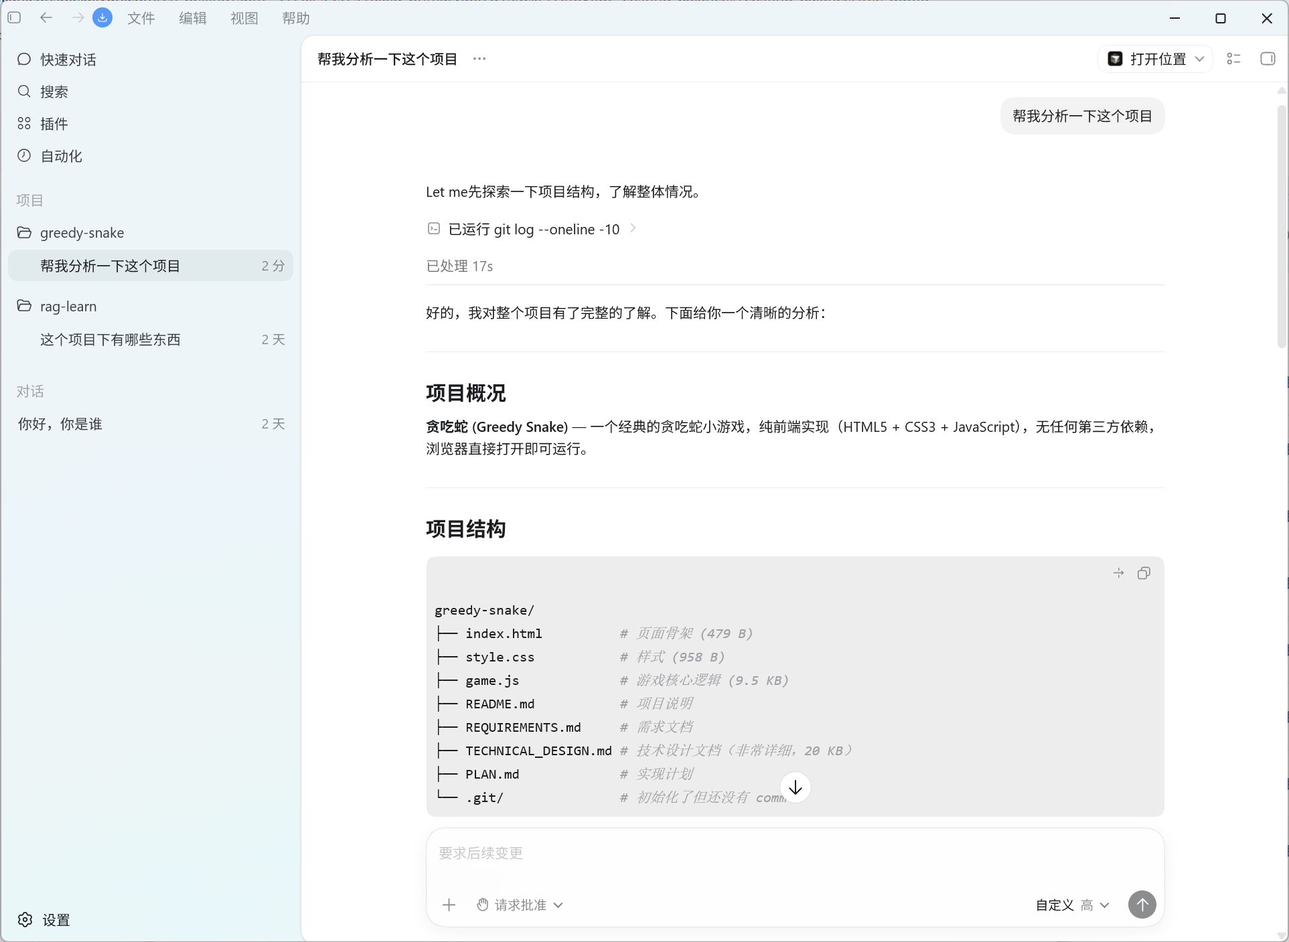Click the style.css line in code block
The image size is (1289, 942).
coord(580,657)
